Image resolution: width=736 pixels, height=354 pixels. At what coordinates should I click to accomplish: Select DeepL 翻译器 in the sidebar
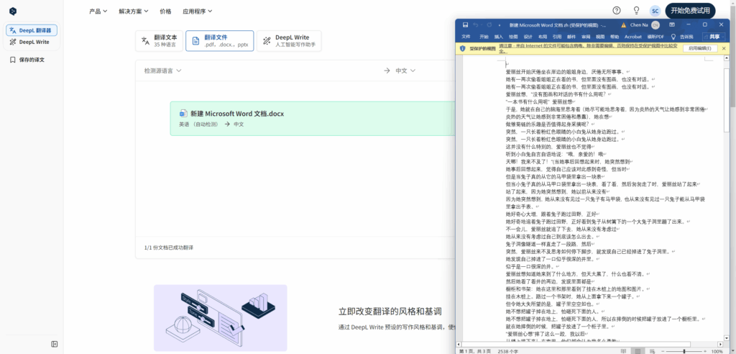32,30
